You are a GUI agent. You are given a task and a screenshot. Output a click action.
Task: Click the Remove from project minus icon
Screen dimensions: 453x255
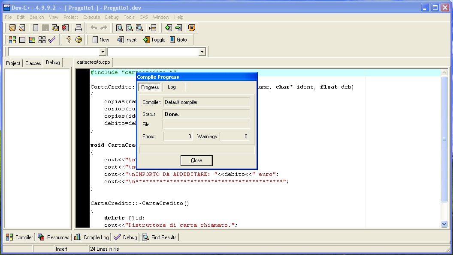tap(178, 28)
